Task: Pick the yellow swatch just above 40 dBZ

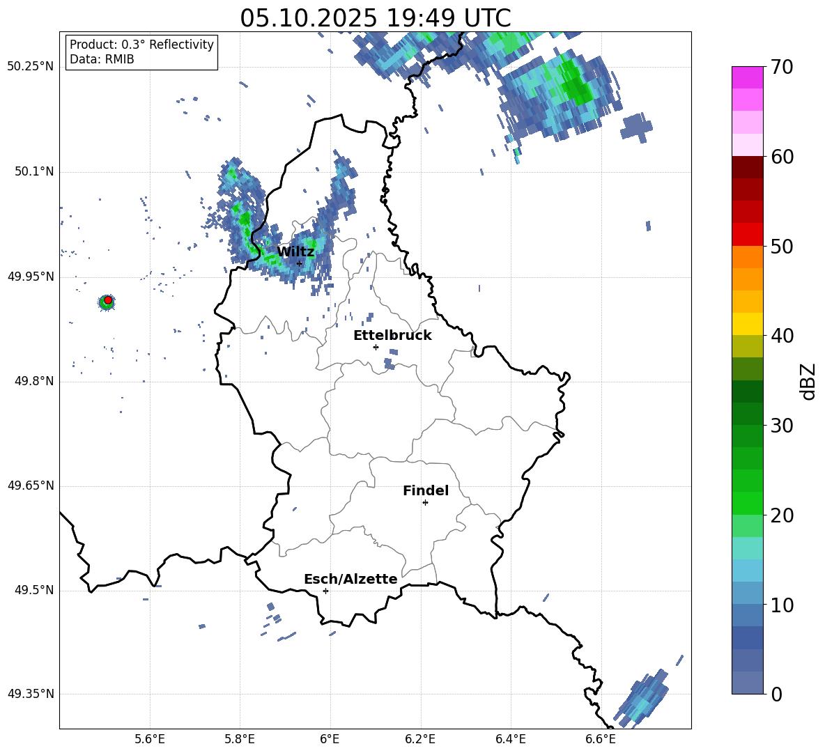Action: pyautogui.click(x=747, y=324)
